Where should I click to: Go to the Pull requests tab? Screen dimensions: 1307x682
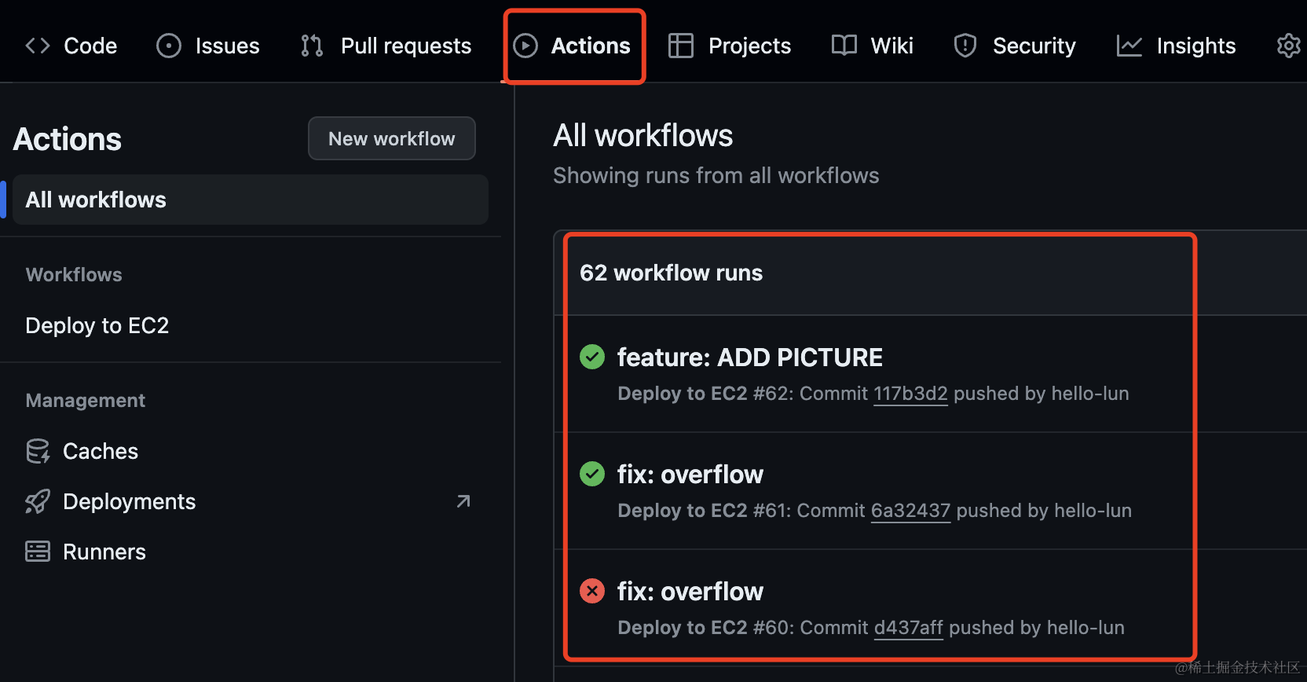coord(386,46)
